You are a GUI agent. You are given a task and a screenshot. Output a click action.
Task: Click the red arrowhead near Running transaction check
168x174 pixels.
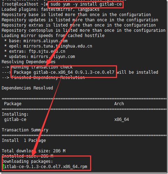coord(49,61)
